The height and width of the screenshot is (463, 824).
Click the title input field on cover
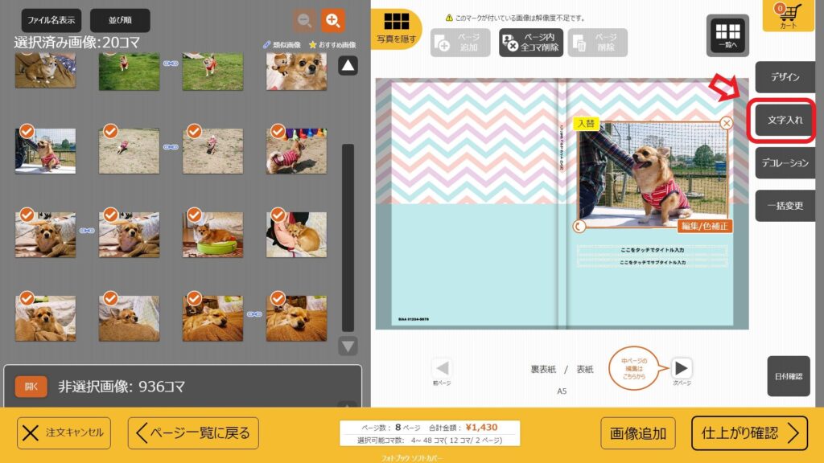coord(652,251)
